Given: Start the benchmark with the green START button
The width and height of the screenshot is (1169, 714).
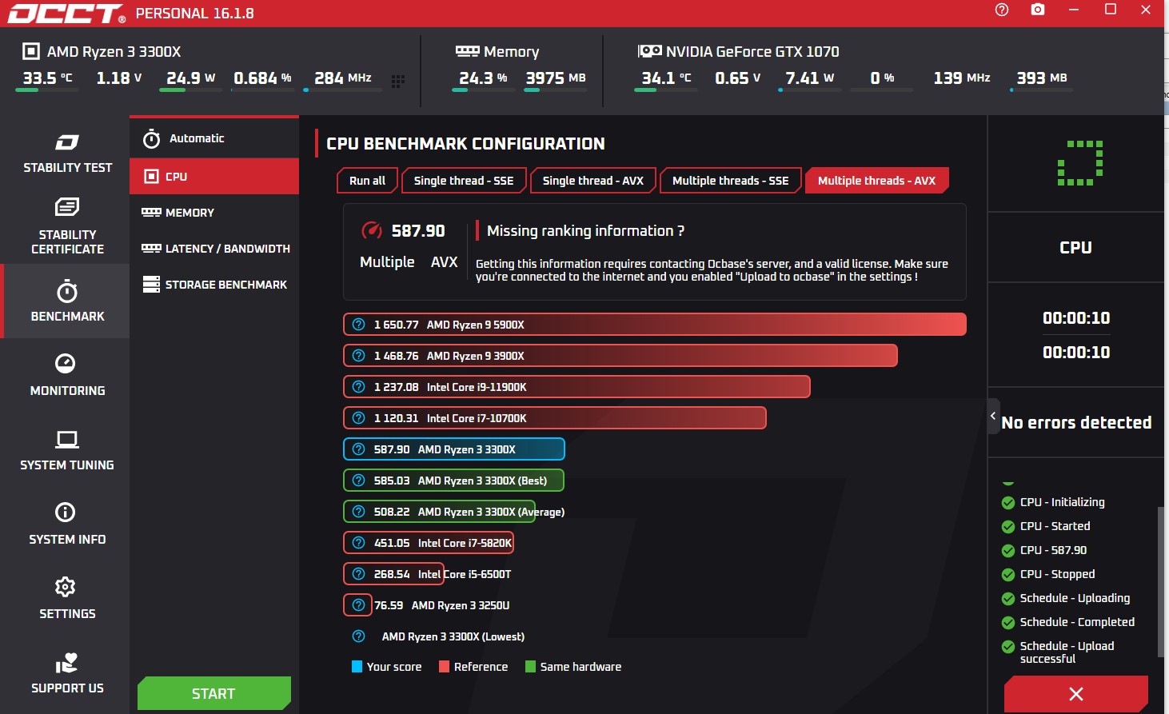Looking at the screenshot, I should click(213, 693).
